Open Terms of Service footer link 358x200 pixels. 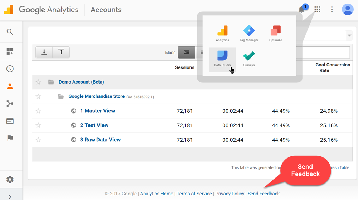tap(194, 194)
